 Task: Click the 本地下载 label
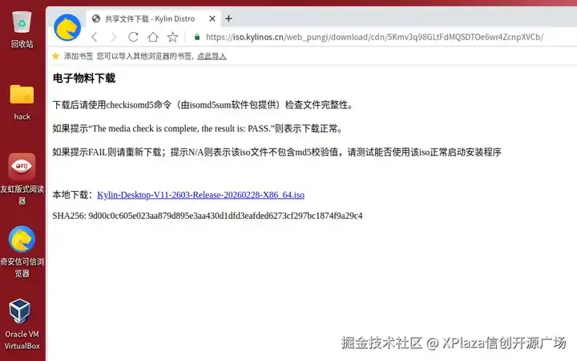[x=72, y=195]
